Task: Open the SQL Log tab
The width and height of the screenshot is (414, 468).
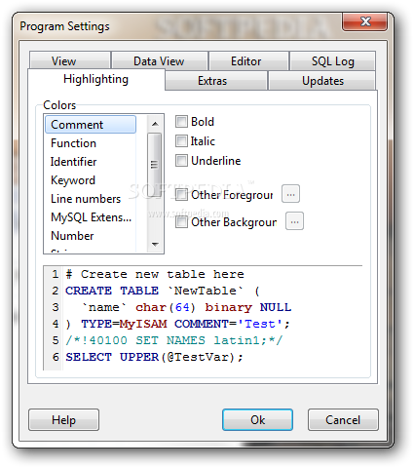Action: click(x=333, y=60)
